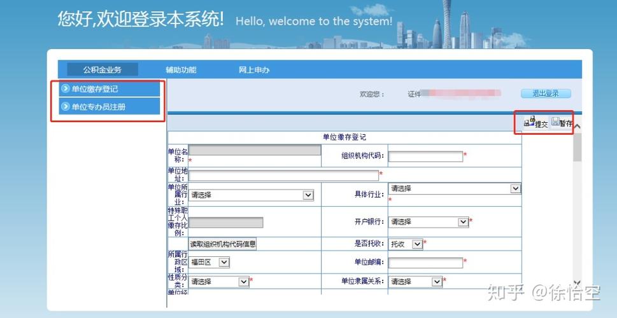Click the 单位邮编 input field

coord(426,263)
